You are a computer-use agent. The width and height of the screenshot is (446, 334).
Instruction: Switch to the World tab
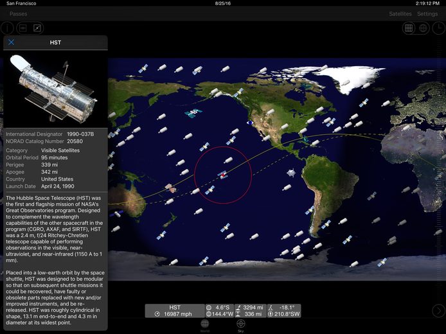(205, 326)
